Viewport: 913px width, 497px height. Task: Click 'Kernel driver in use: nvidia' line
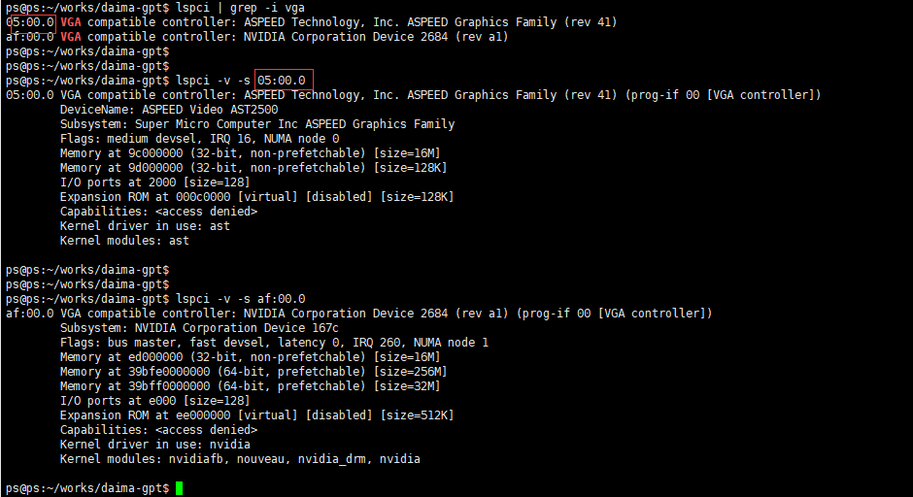pos(154,445)
